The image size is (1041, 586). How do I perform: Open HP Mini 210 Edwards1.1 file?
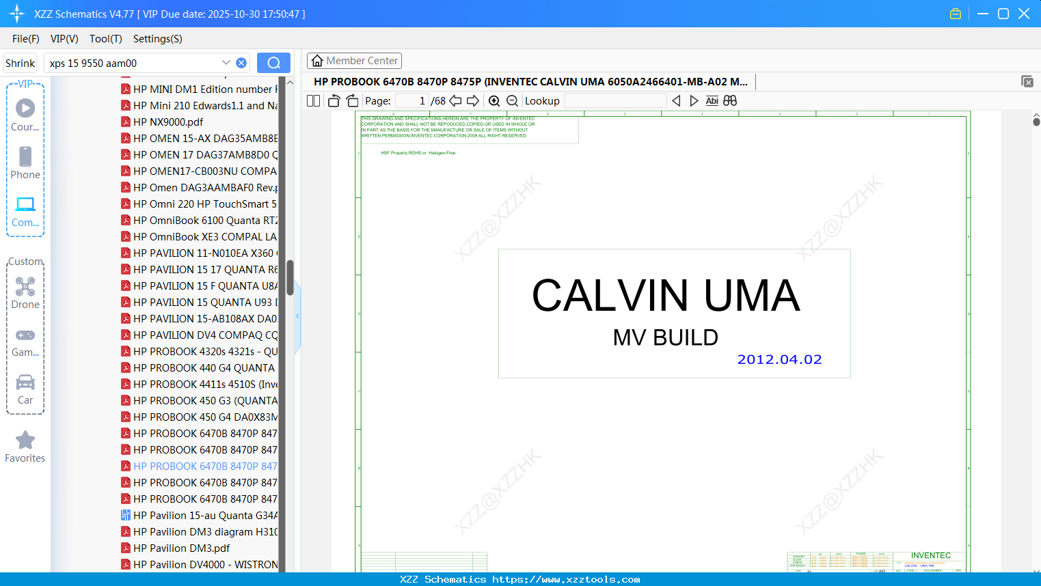tap(200, 105)
